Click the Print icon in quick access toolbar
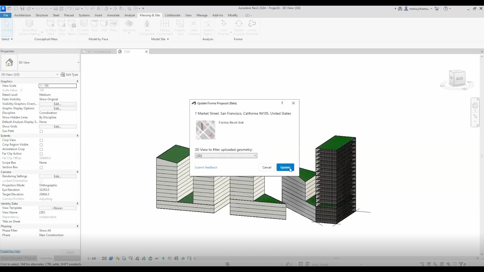Image resolution: width=484 pixels, height=272 pixels. tap(56, 8)
